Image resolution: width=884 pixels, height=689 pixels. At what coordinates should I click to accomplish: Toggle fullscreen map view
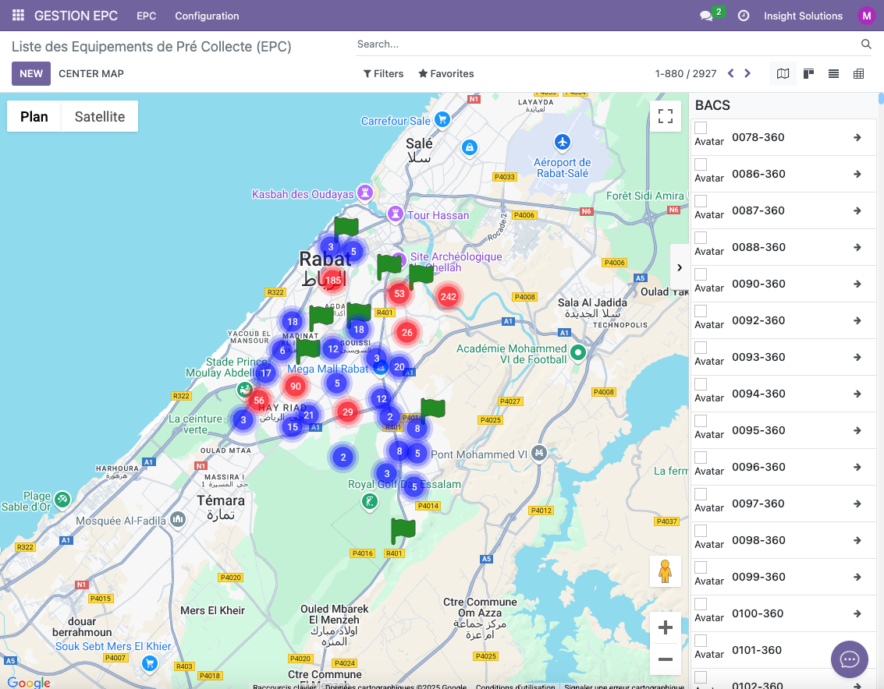pyautogui.click(x=665, y=117)
